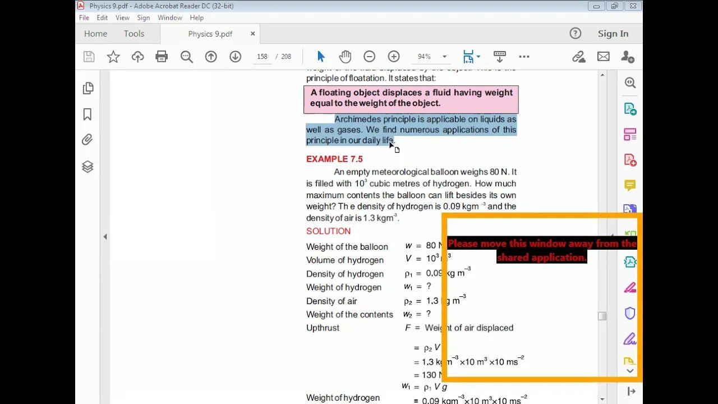
Task: Click the 'Density of hydrogen' line
Action: [345, 274]
